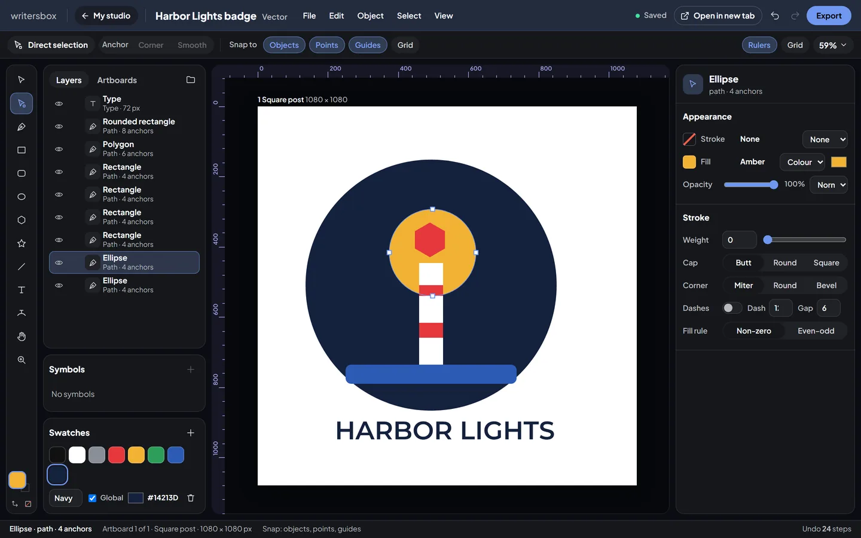Select the Pen tool in the toolbox

[x=22, y=127]
